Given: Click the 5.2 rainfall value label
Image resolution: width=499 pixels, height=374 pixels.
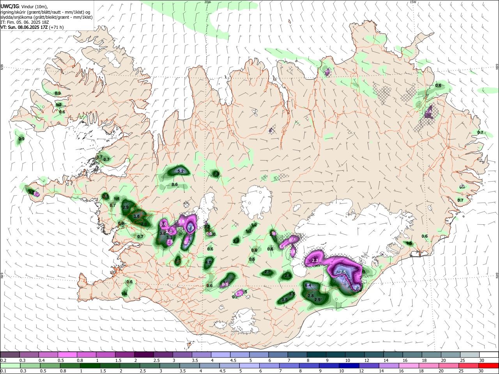Looking at the screenshot, I should point(180,171).
